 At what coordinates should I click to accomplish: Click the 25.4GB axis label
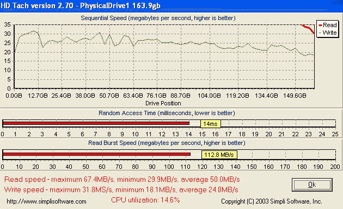pos(61,96)
